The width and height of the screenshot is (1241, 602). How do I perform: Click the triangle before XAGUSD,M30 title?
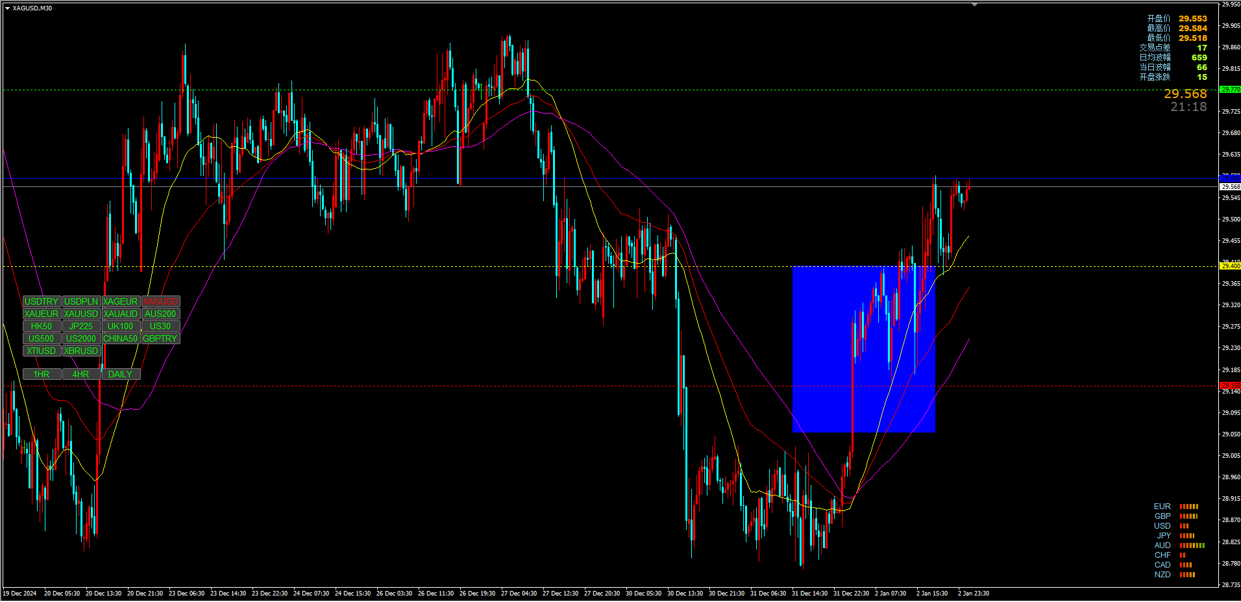pos(7,8)
